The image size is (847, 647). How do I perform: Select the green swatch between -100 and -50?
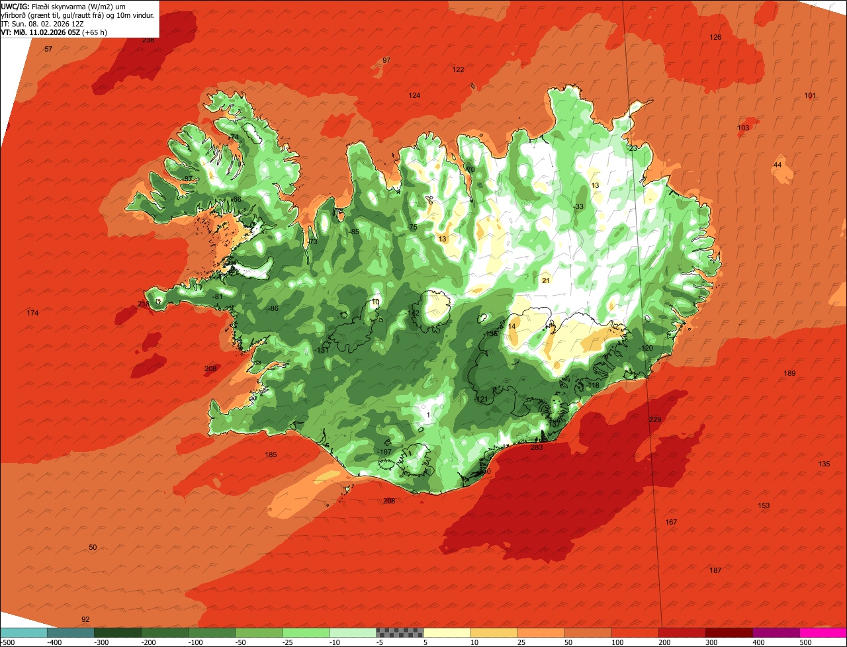[x=212, y=632]
